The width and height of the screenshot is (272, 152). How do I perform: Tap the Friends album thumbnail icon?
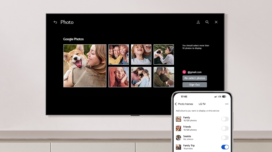pyautogui.click(x=178, y=128)
